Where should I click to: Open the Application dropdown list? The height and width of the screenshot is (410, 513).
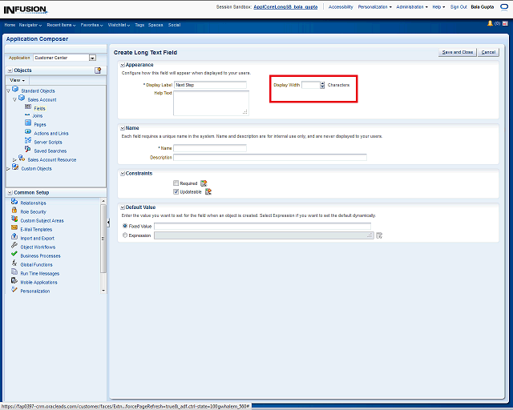coord(92,58)
